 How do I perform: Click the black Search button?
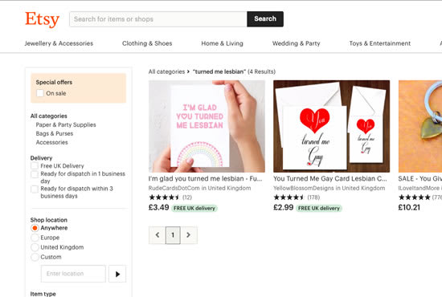pyautogui.click(x=265, y=18)
